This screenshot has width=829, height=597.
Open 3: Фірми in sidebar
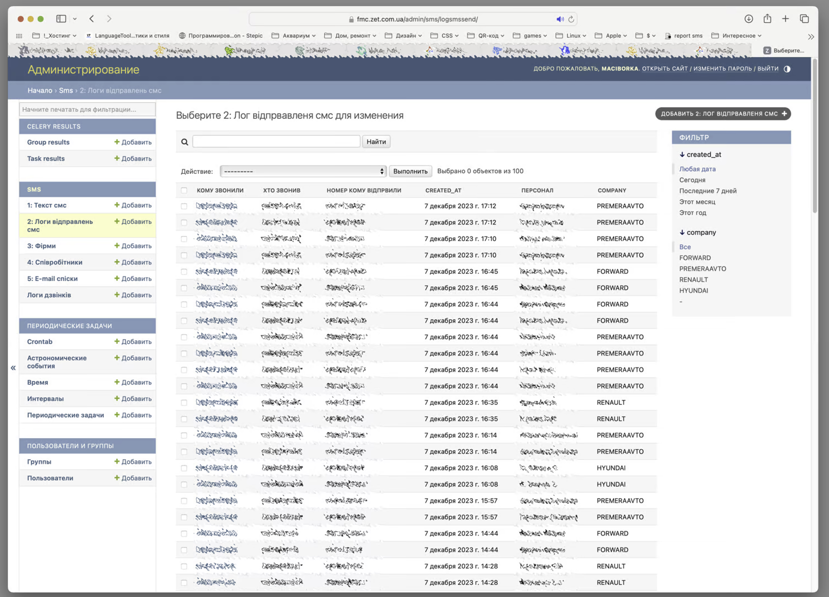click(x=41, y=246)
